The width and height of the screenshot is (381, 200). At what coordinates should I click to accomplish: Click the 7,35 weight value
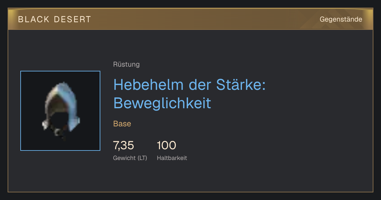click(124, 145)
